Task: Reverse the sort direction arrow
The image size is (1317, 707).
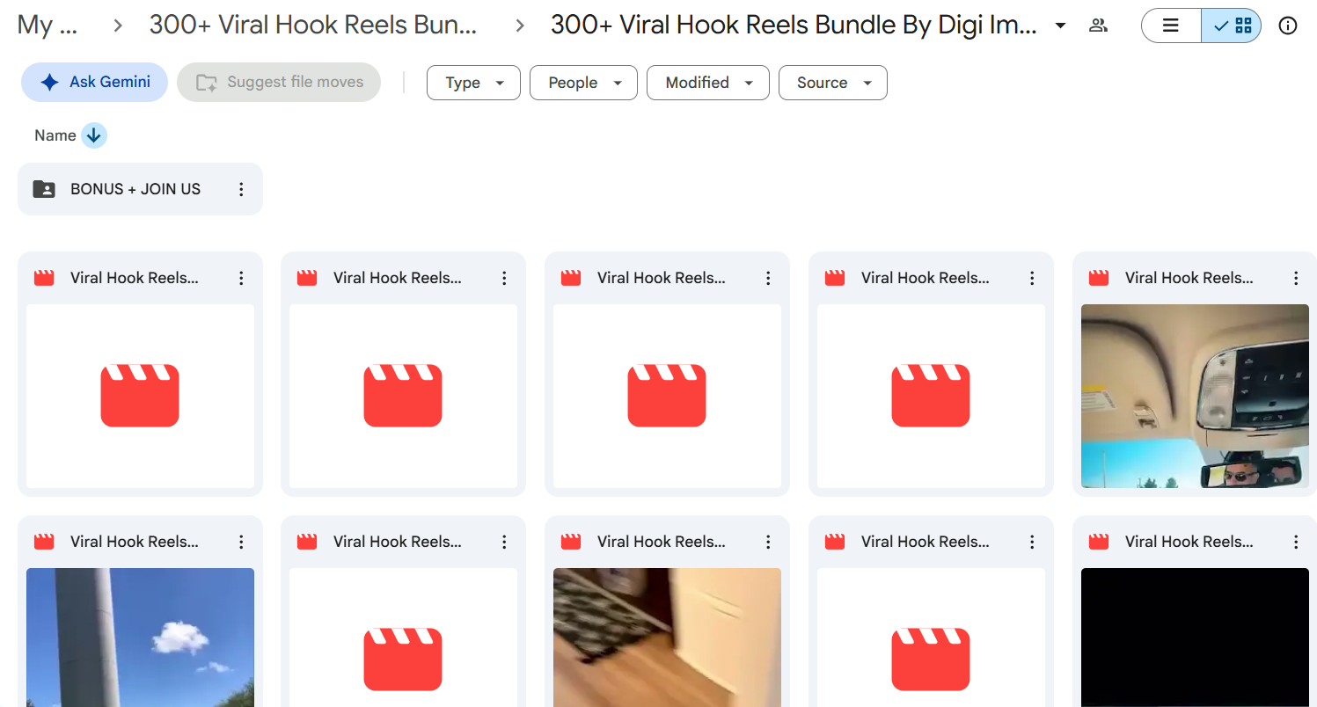Action: click(x=94, y=135)
